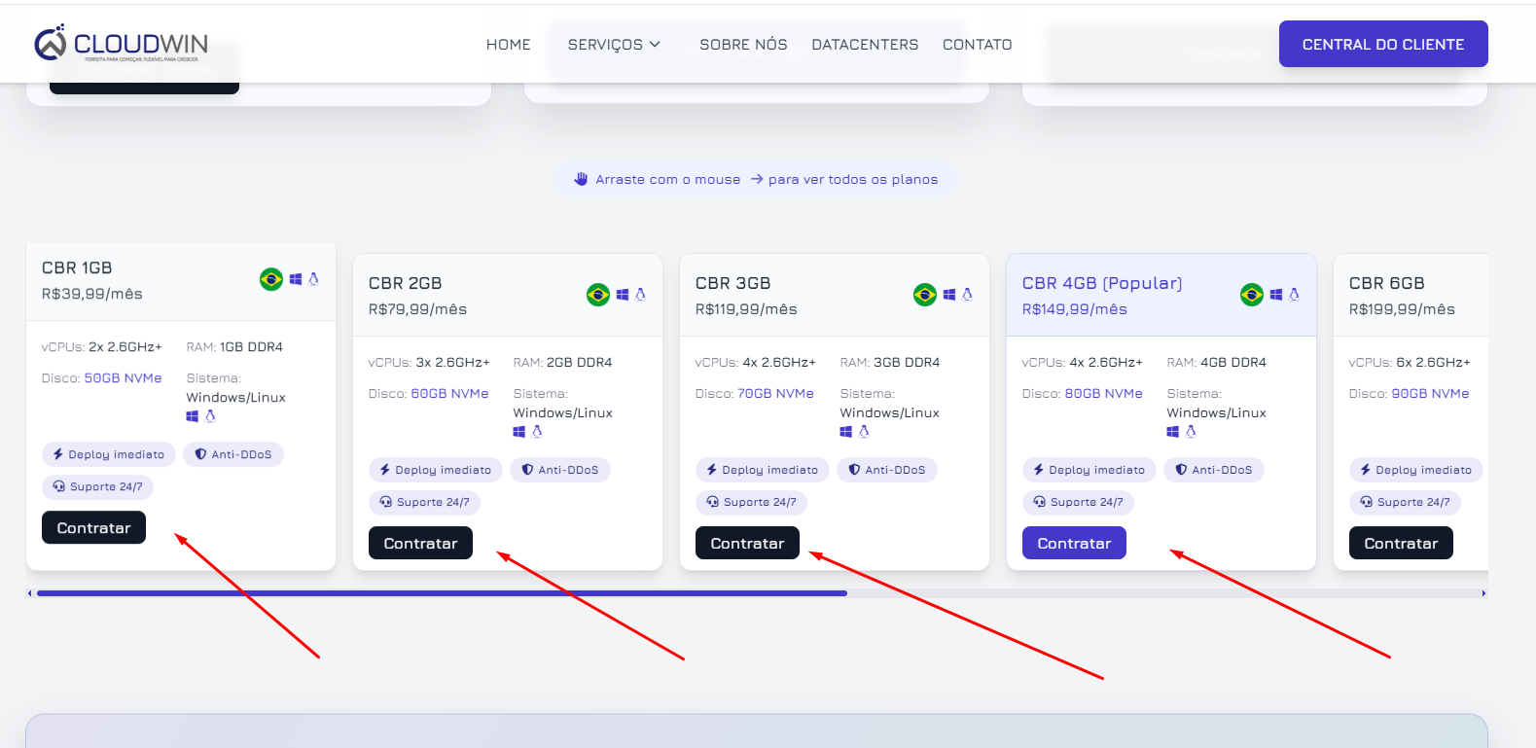This screenshot has height=748, width=1536.
Task: Expand the Serviços dropdown menu
Action: click(x=614, y=45)
